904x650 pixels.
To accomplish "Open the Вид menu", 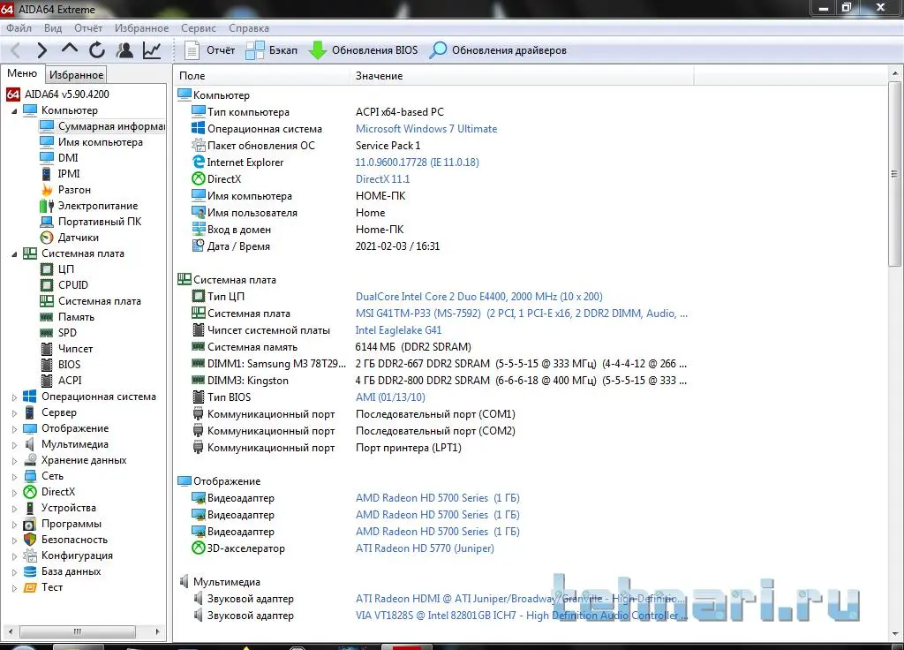I will click(52, 28).
